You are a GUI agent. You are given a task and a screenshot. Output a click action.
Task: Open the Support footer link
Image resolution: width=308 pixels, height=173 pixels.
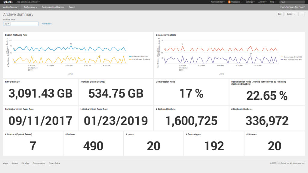(x=14, y=163)
